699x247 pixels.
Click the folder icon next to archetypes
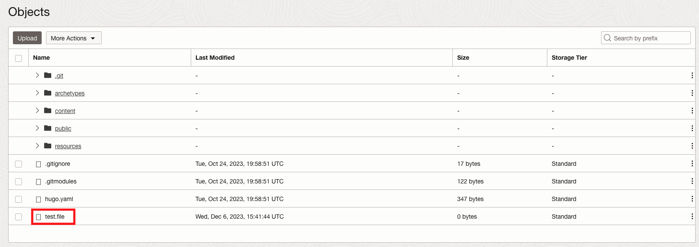[x=48, y=93]
